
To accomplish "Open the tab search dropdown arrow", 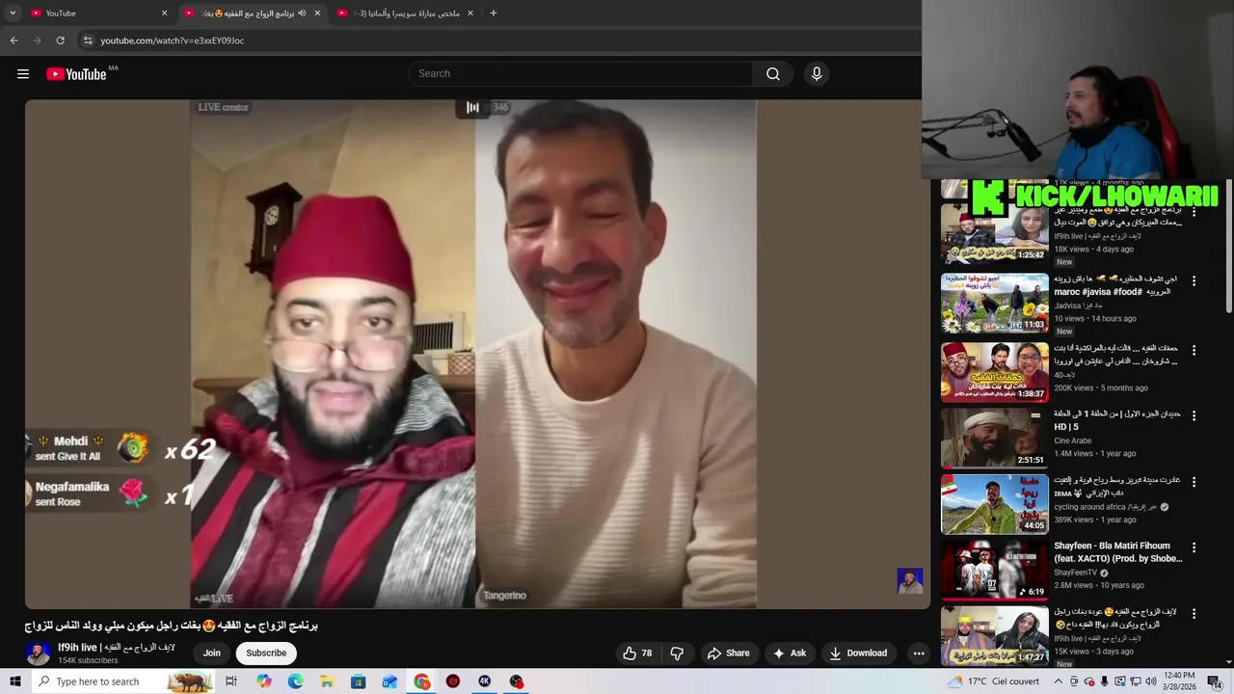I will pos(13,13).
